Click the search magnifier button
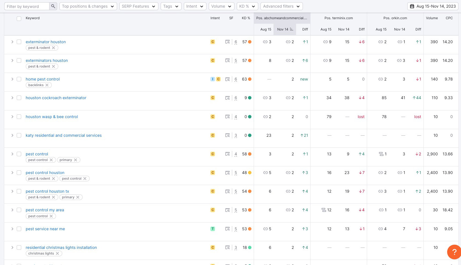Screen dimensions: 461x265 click(53, 6)
